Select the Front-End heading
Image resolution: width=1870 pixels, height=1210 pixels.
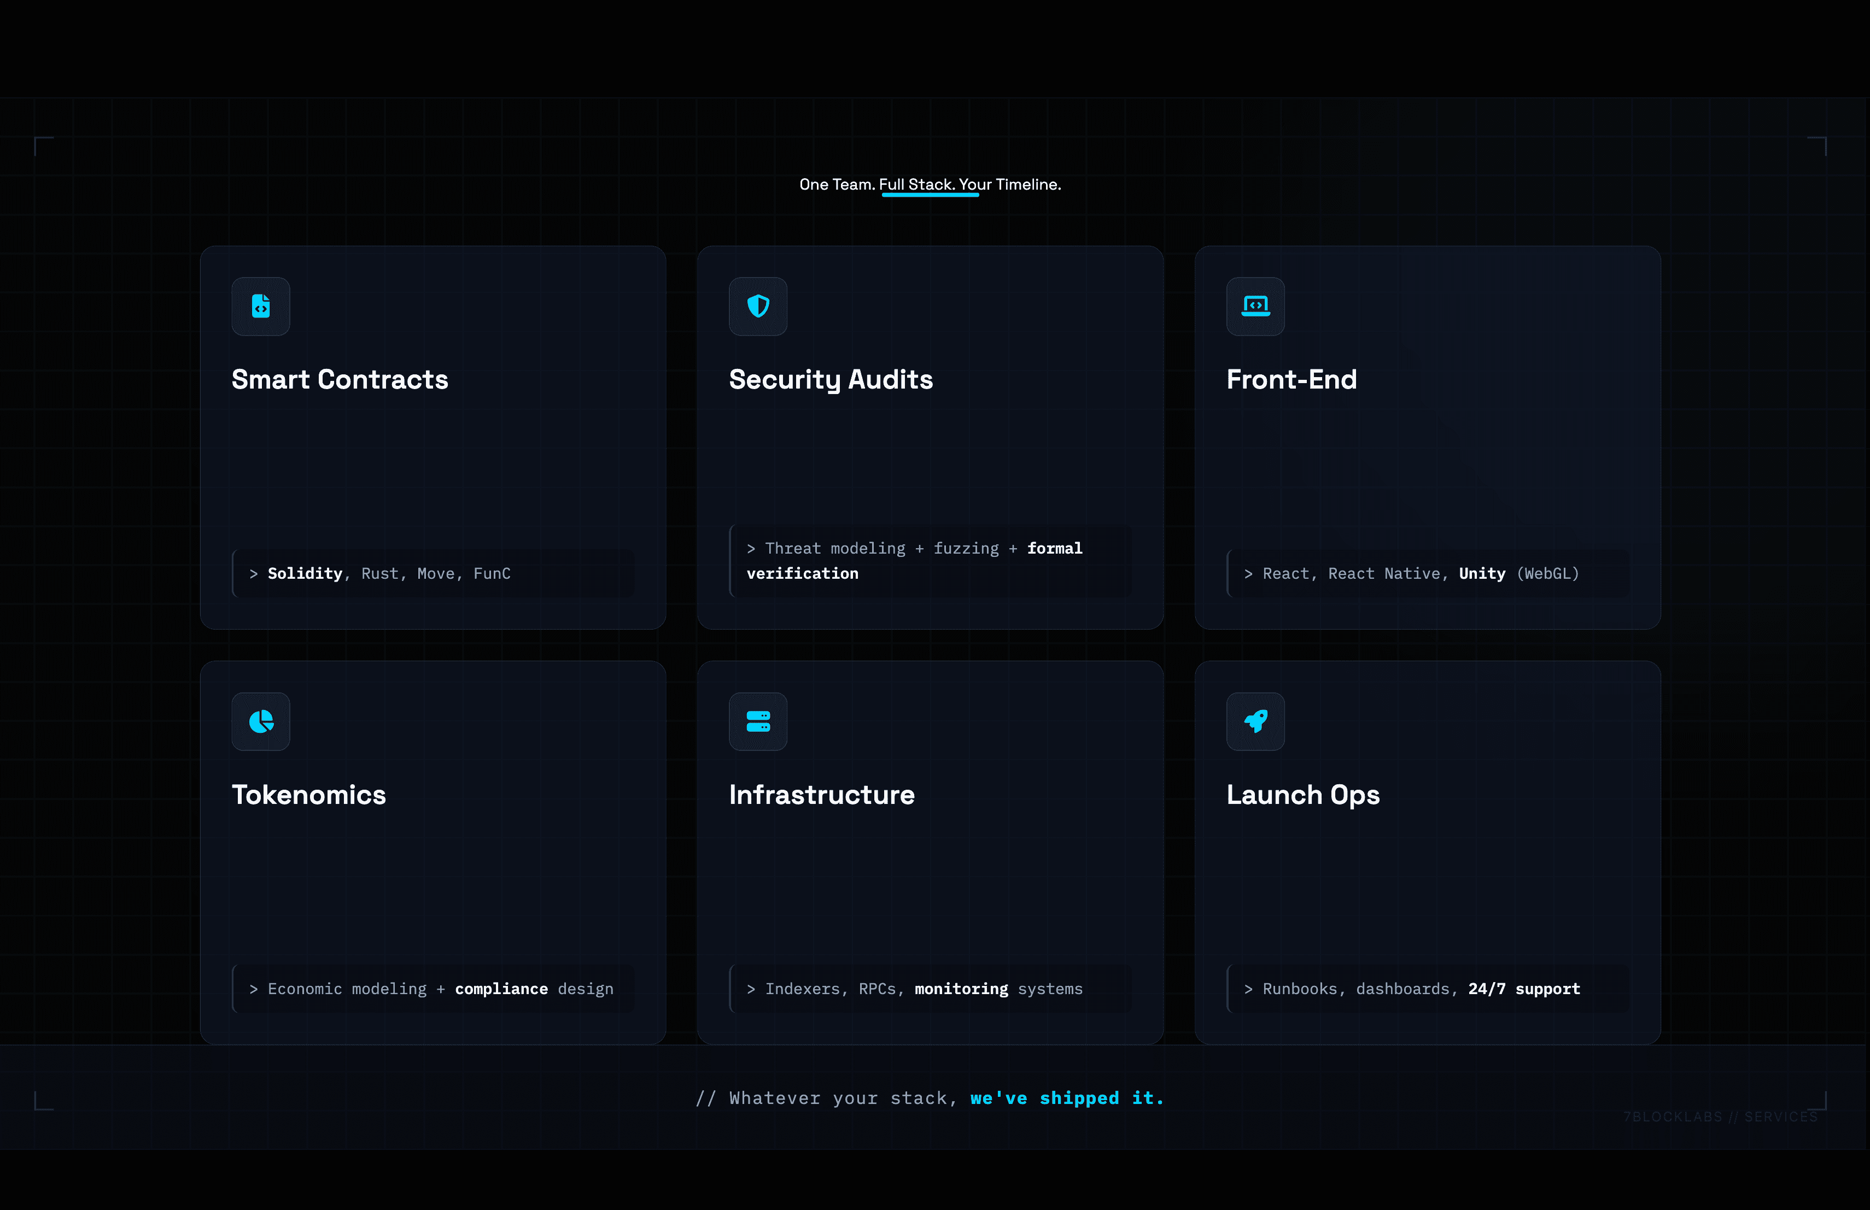point(1291,379)
